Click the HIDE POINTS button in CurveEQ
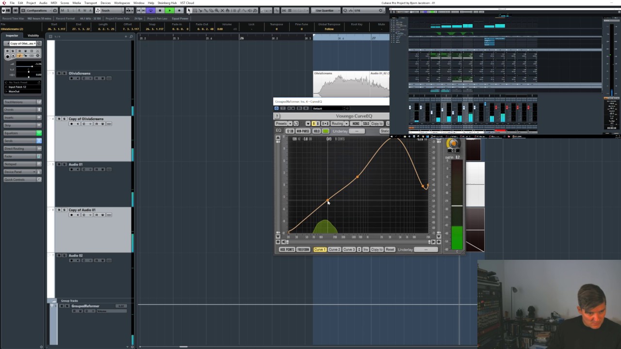 [287, 250]
